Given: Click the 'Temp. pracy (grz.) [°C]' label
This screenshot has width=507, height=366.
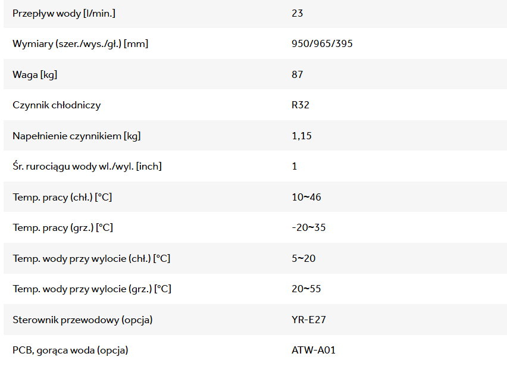Looking at the screenshot, I should click(62, 228).
